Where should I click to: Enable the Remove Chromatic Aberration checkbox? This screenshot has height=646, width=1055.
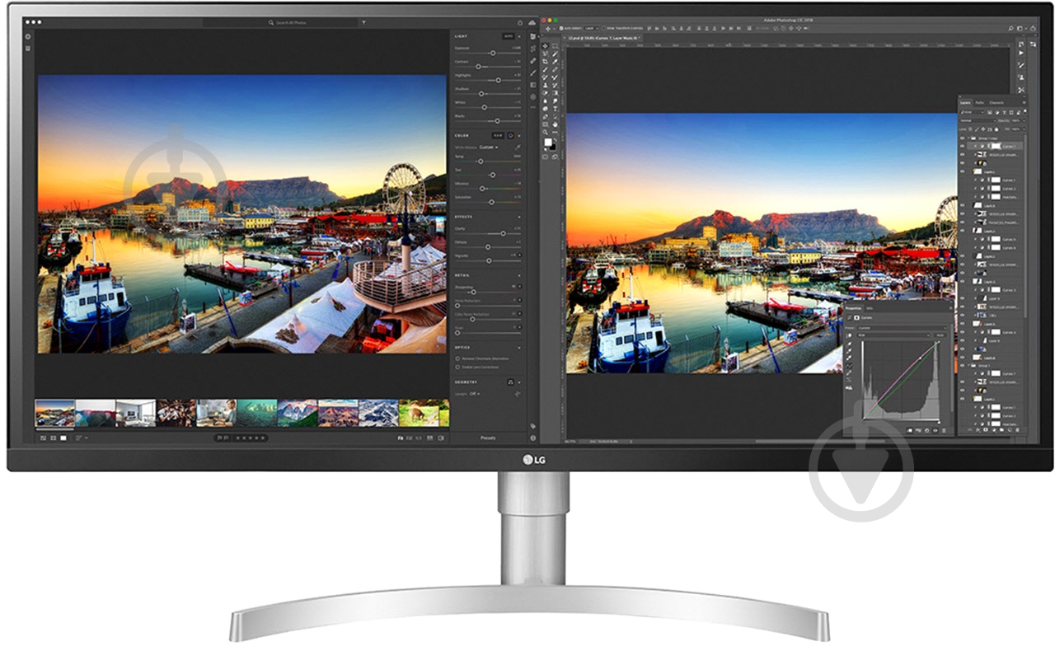[458, 358]
